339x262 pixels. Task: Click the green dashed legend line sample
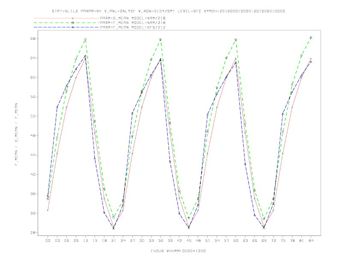pos(66,23)
